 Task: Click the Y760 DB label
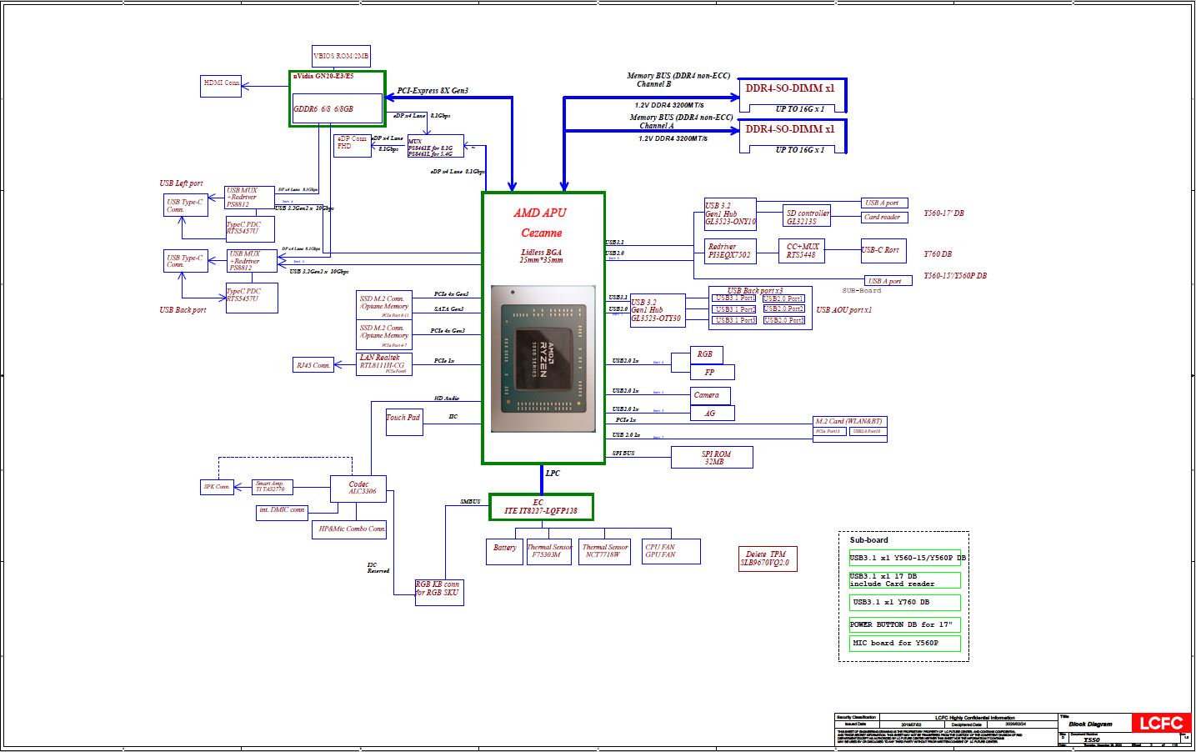[937, 254]
